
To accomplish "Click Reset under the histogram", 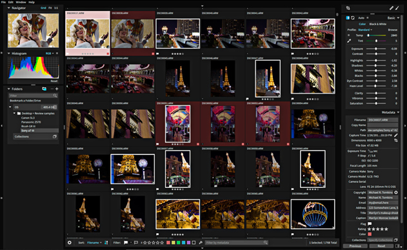I will [x=54, y=81].
